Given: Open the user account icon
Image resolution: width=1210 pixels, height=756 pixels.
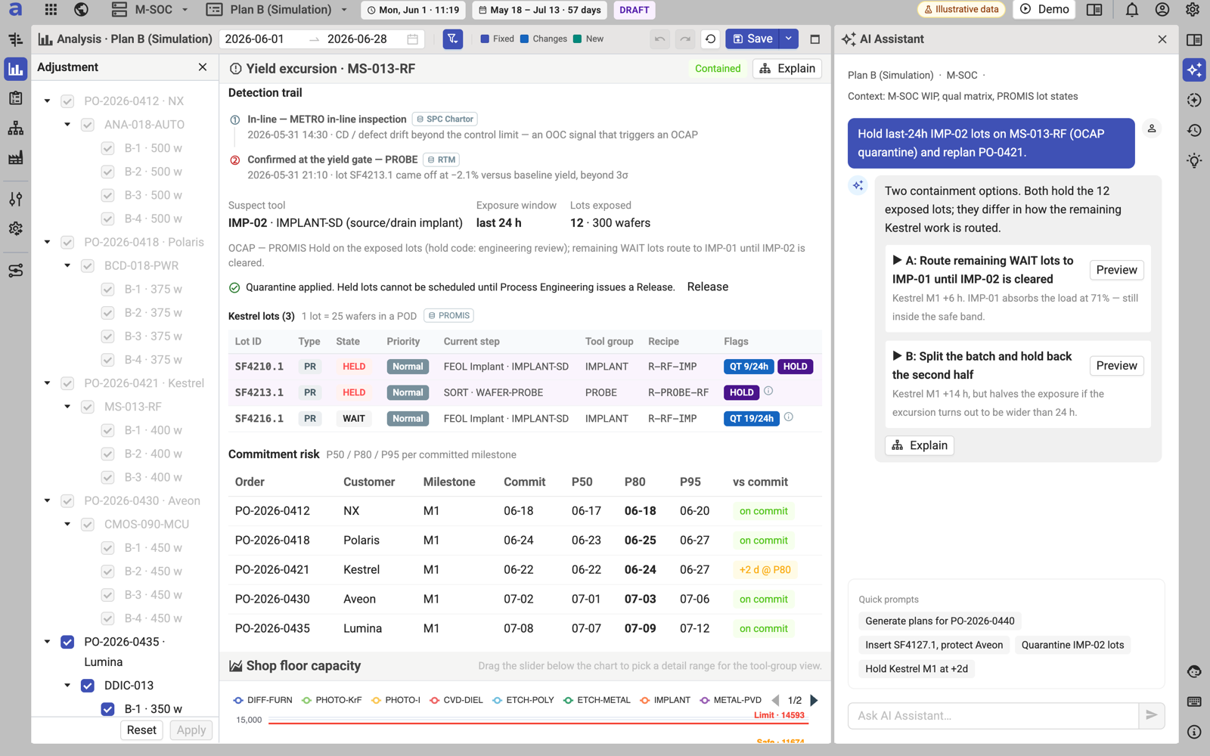Looking at the screenshot, I should (1162, 10).
